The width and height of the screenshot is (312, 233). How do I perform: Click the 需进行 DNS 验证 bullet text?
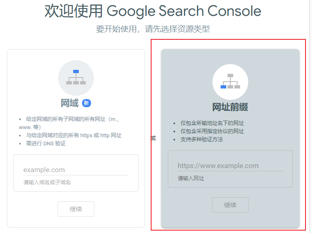pos(46,143)
